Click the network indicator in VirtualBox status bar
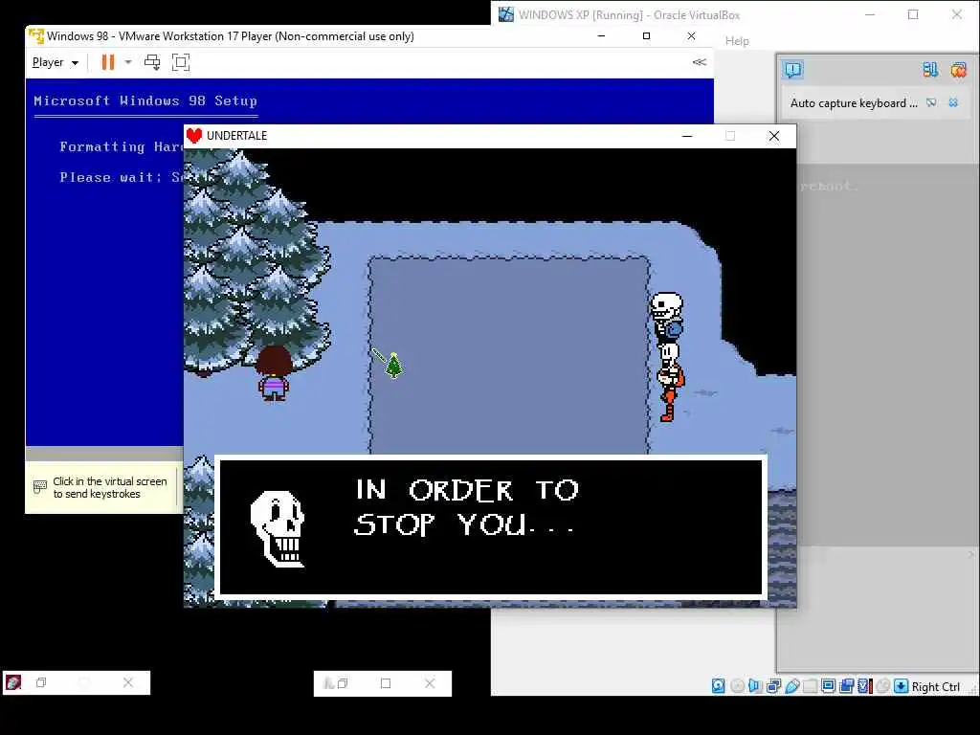This screenshot has height=735, width=980. pyautogui.click(x=773, y=686)
